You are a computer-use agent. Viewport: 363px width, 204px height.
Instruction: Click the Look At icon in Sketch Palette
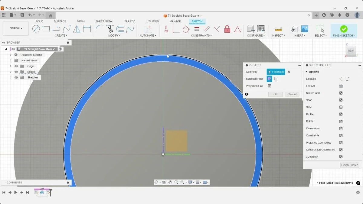[x=341, y=86]
